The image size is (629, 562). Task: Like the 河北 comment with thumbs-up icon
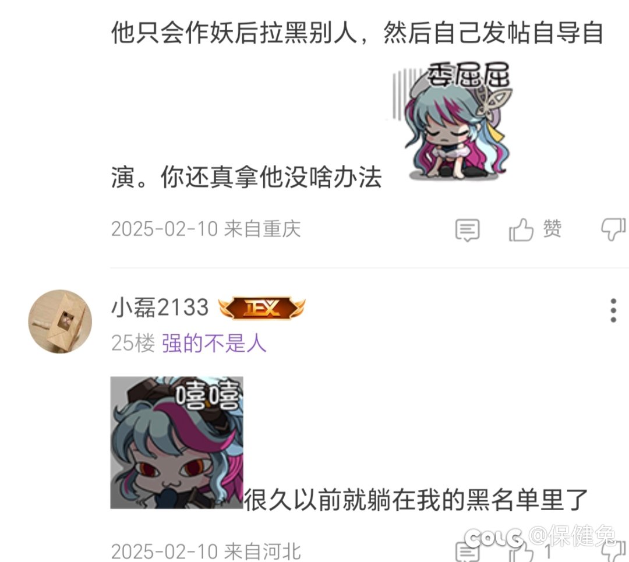click(x=521, y=552)
